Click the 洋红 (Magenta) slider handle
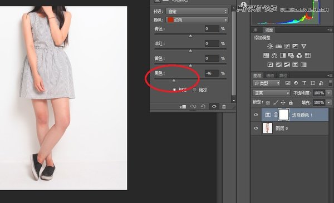 (190, 51)
